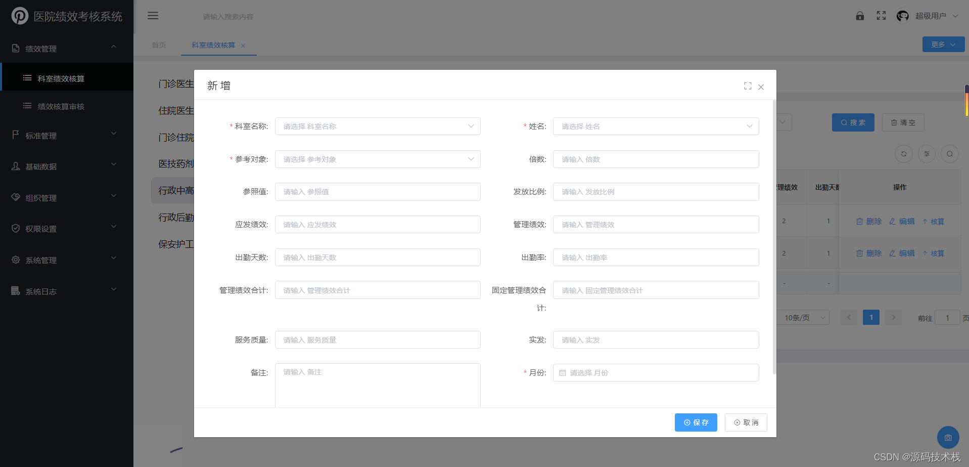Expand 系统管理 sidebar menu

(x=67, y=260)
